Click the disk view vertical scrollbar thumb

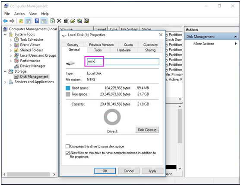[180, 126]
